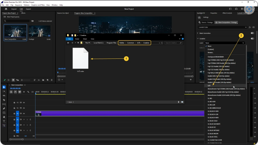This screenshot has height=145, width=258.
Task: Toggle Linked Selection in timeline
Action: [x=19, y=92]
